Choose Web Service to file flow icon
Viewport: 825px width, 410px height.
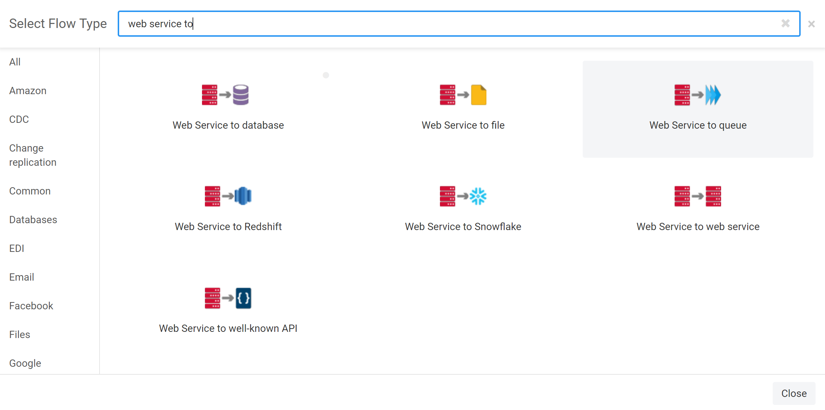pos(463,95)
